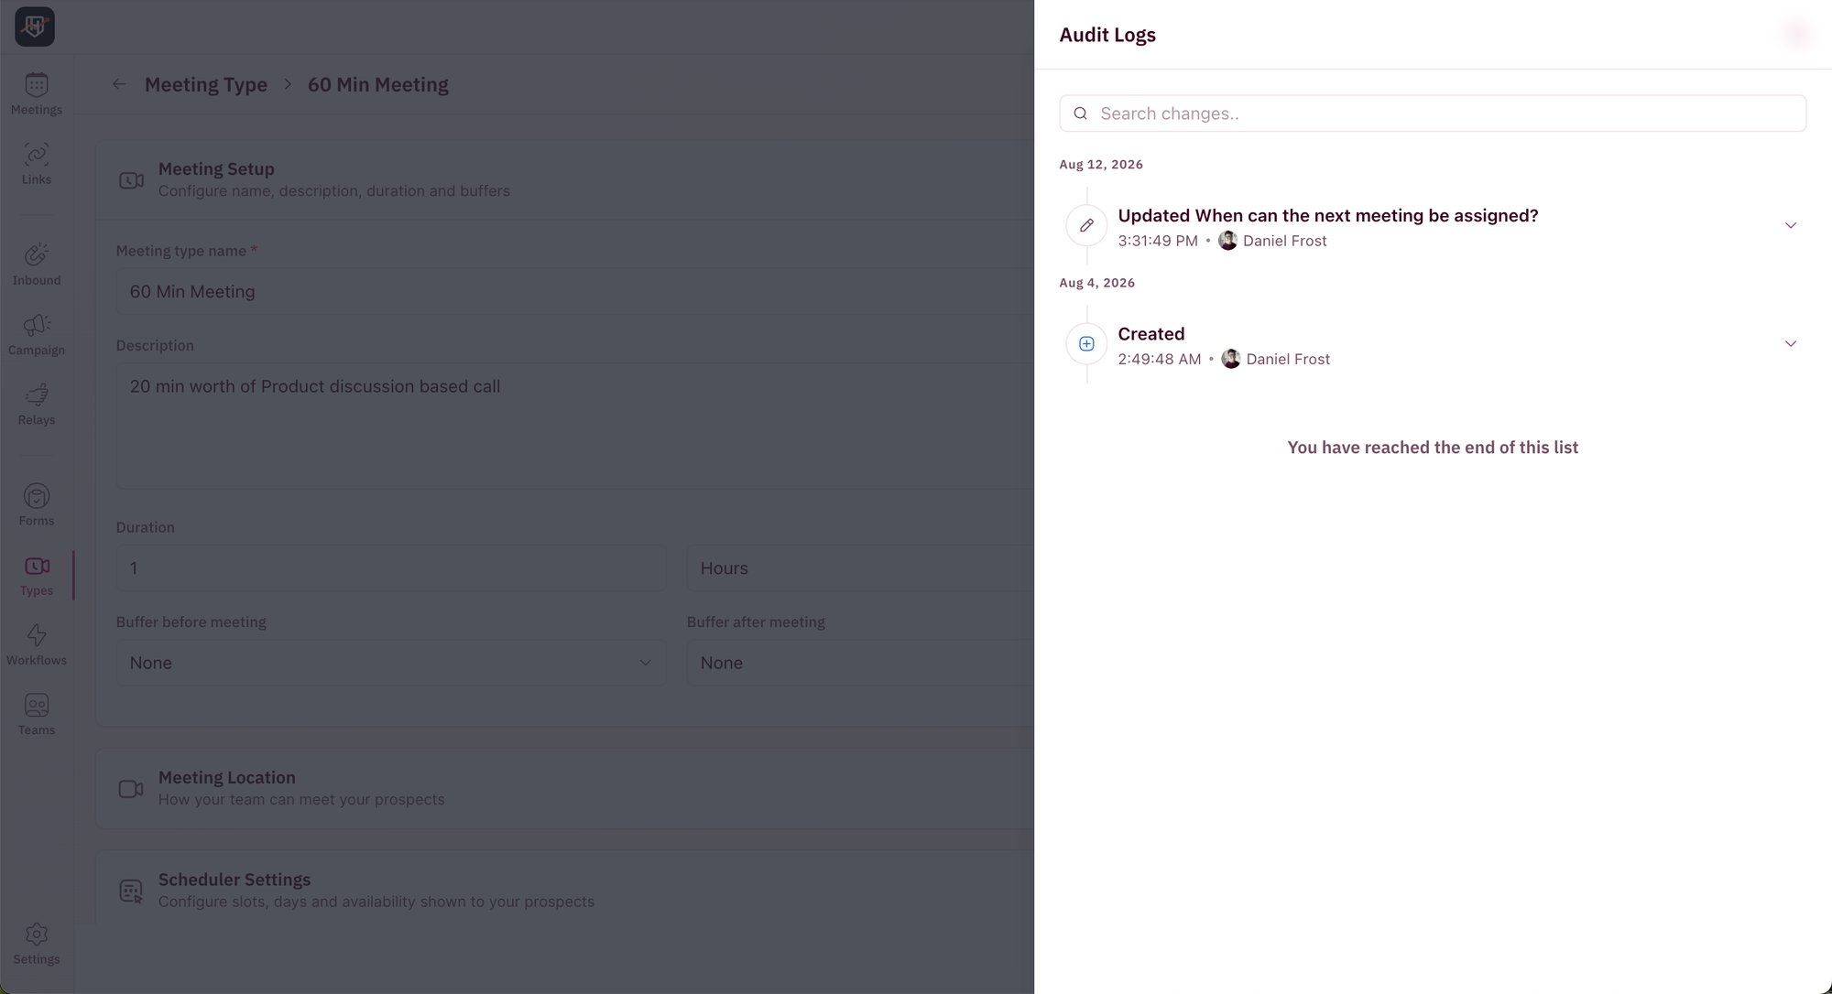Open the Campaign sidebar section
1832x994 pixels.
click(x=37, y=334)
